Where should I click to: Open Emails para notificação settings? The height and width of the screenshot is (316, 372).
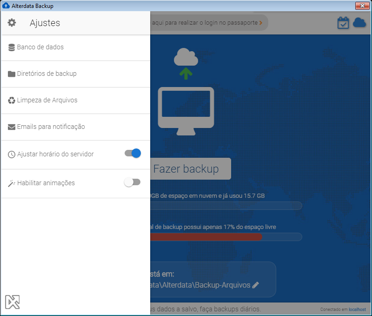76,127
